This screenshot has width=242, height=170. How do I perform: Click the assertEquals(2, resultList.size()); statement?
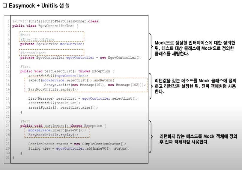coord(63,107)
